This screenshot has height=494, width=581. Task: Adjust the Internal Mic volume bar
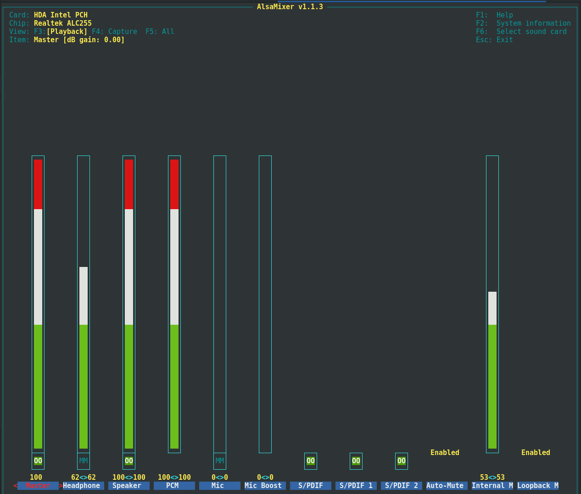tap(492, 304)
